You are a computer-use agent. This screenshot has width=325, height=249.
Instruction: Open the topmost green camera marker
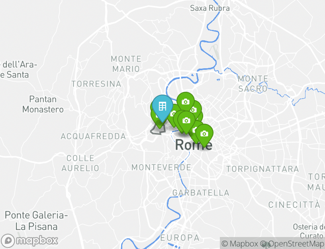coord(185,101)
